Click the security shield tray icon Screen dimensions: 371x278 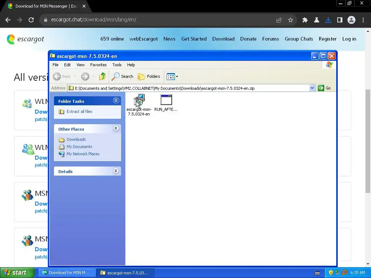331,273
